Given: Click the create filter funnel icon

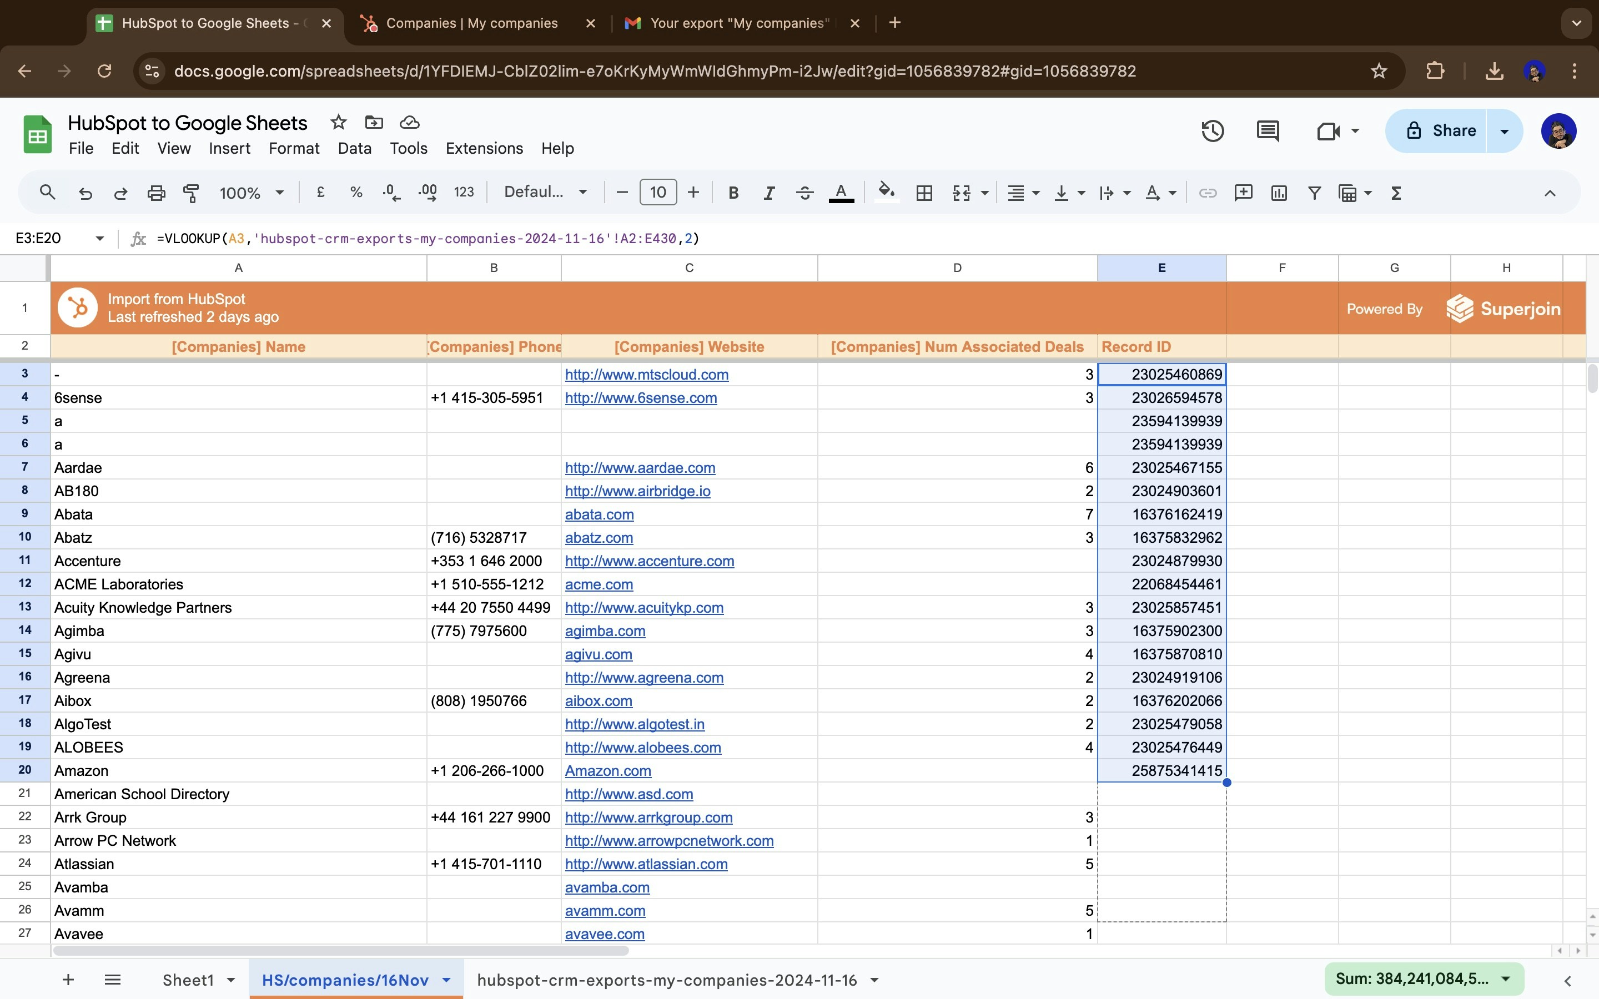Looking at the screenshot, I should tap(1314, 193).
